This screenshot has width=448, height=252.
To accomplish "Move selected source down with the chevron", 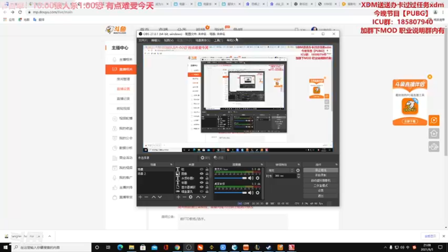I will [204, 197].
